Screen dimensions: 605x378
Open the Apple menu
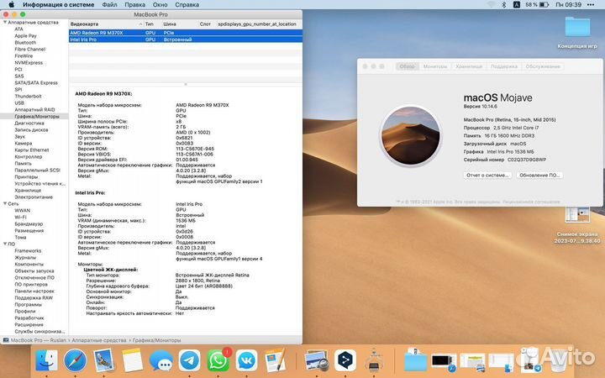(11, 5)
